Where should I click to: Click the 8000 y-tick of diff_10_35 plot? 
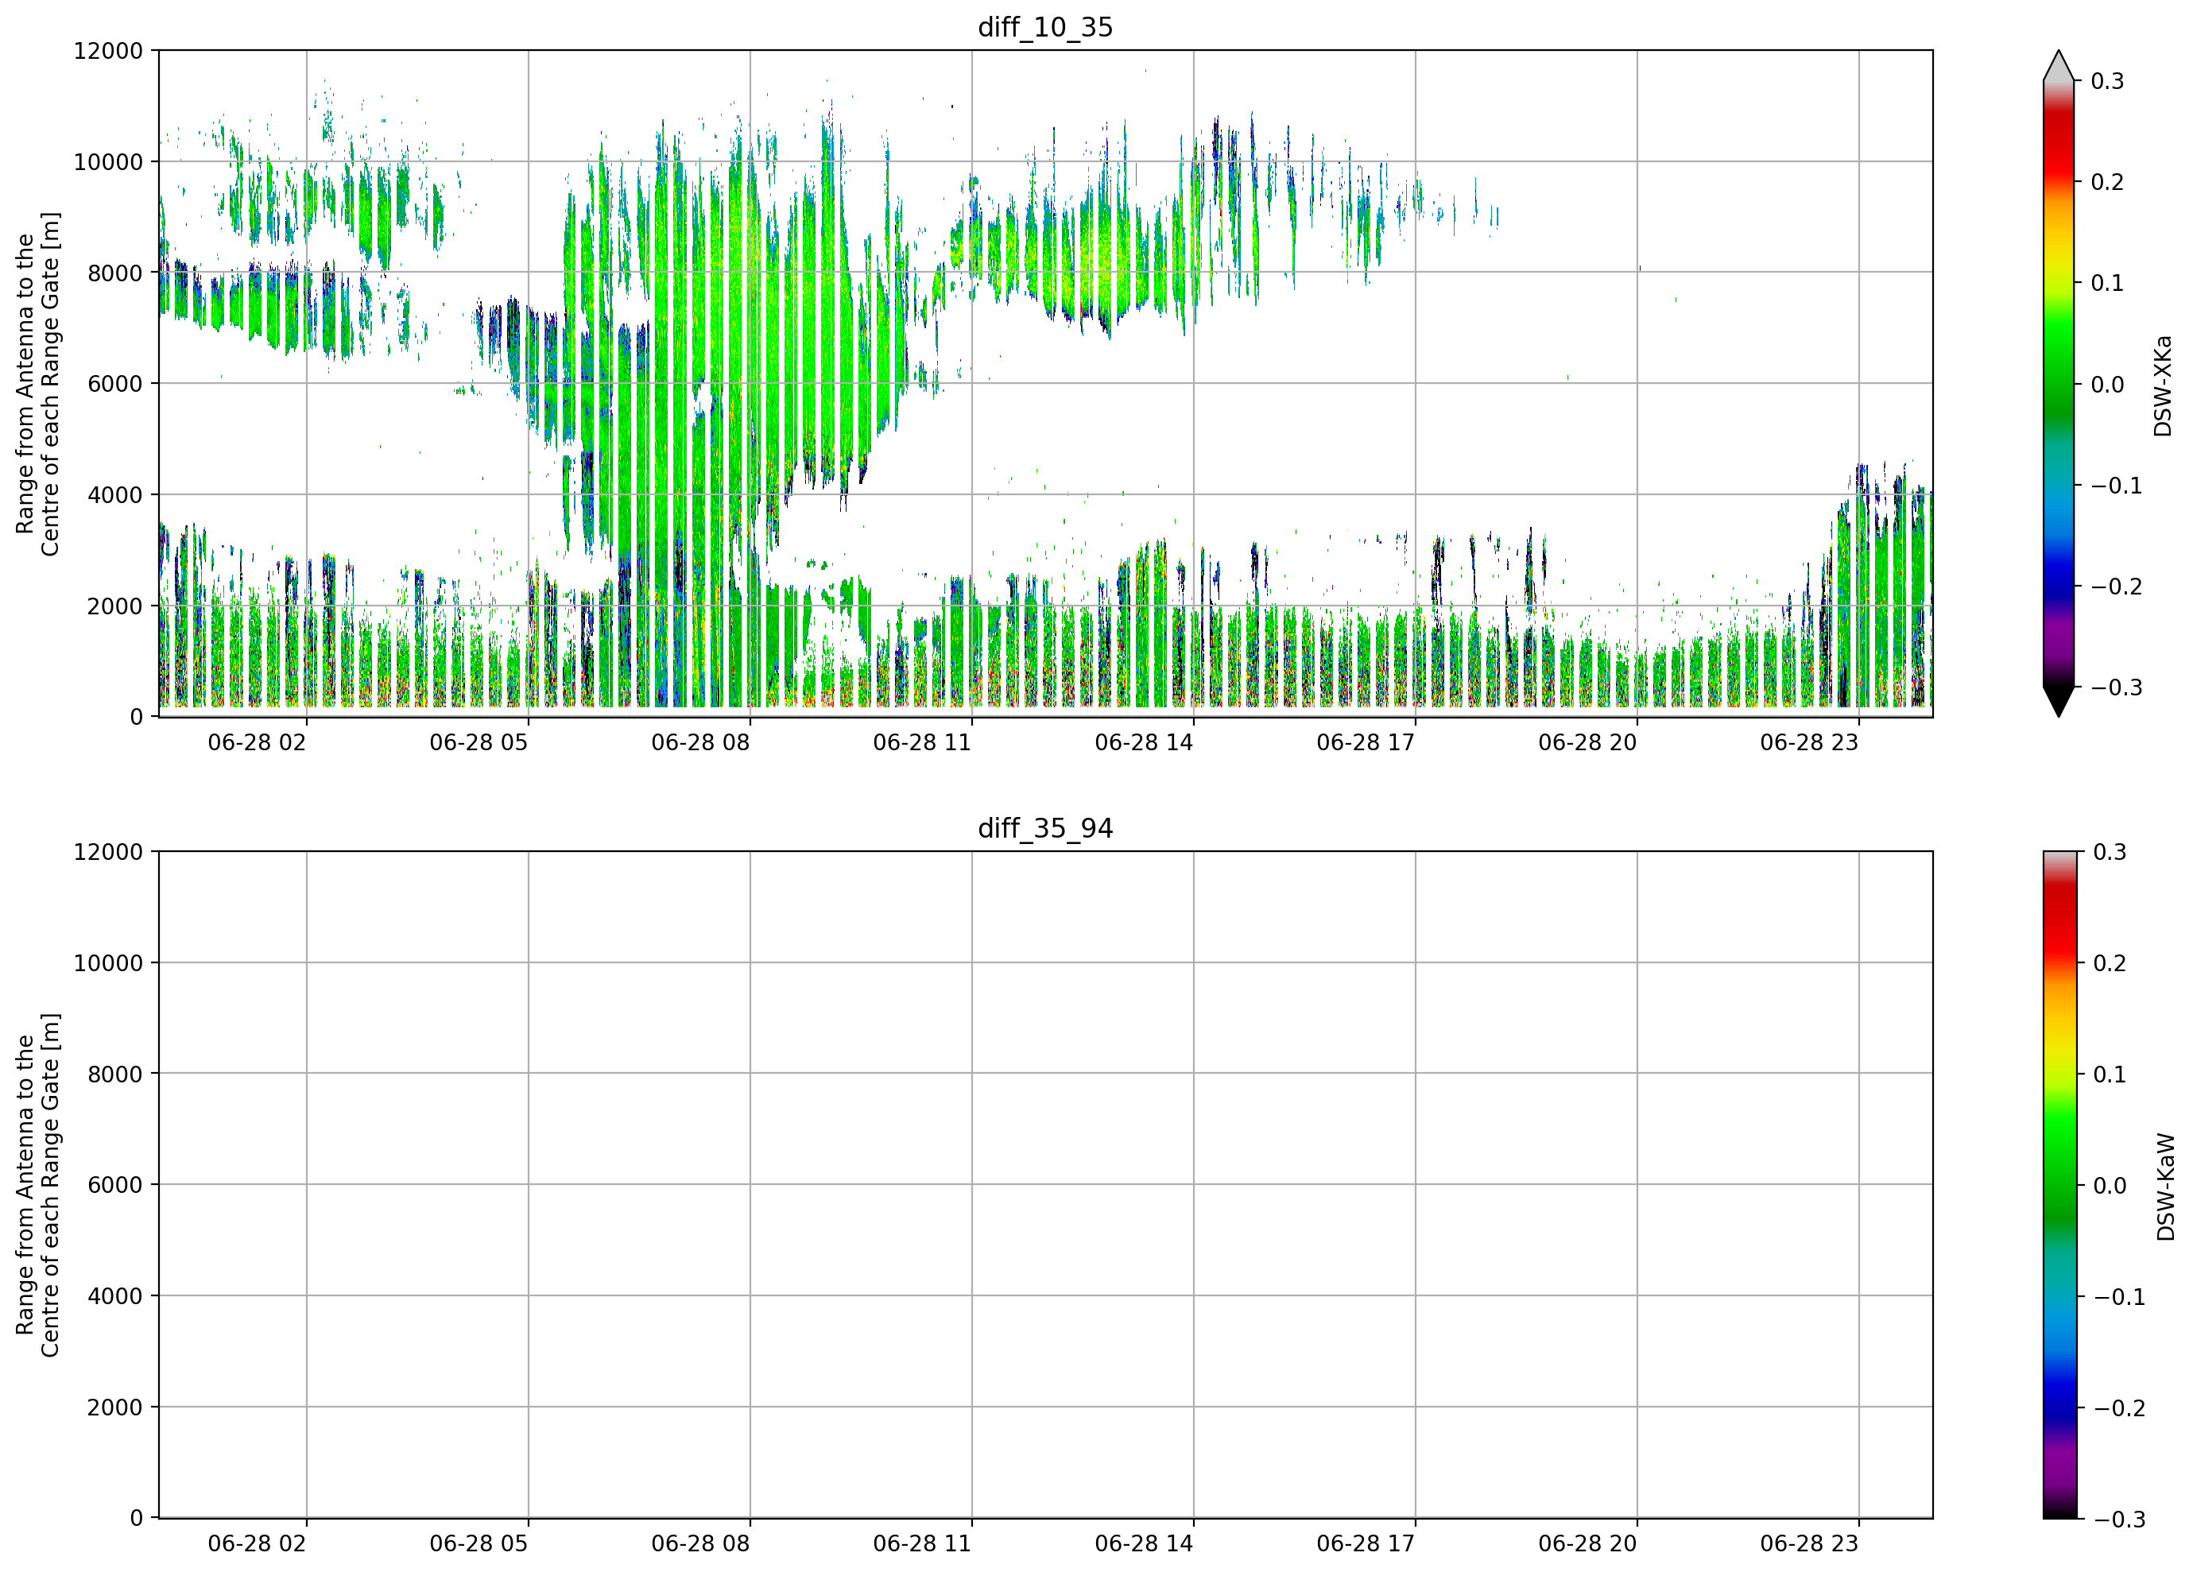coord(115,273)
